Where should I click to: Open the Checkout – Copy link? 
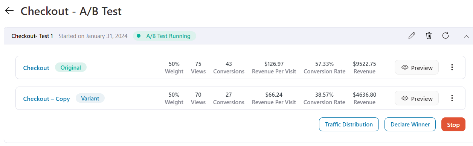click(46, 99)
